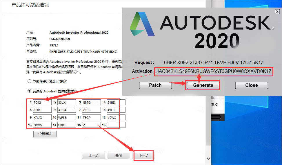Click the '关闭' button in activation window
The height and width of the screenshot is (165, 282).
click(118, 156)
